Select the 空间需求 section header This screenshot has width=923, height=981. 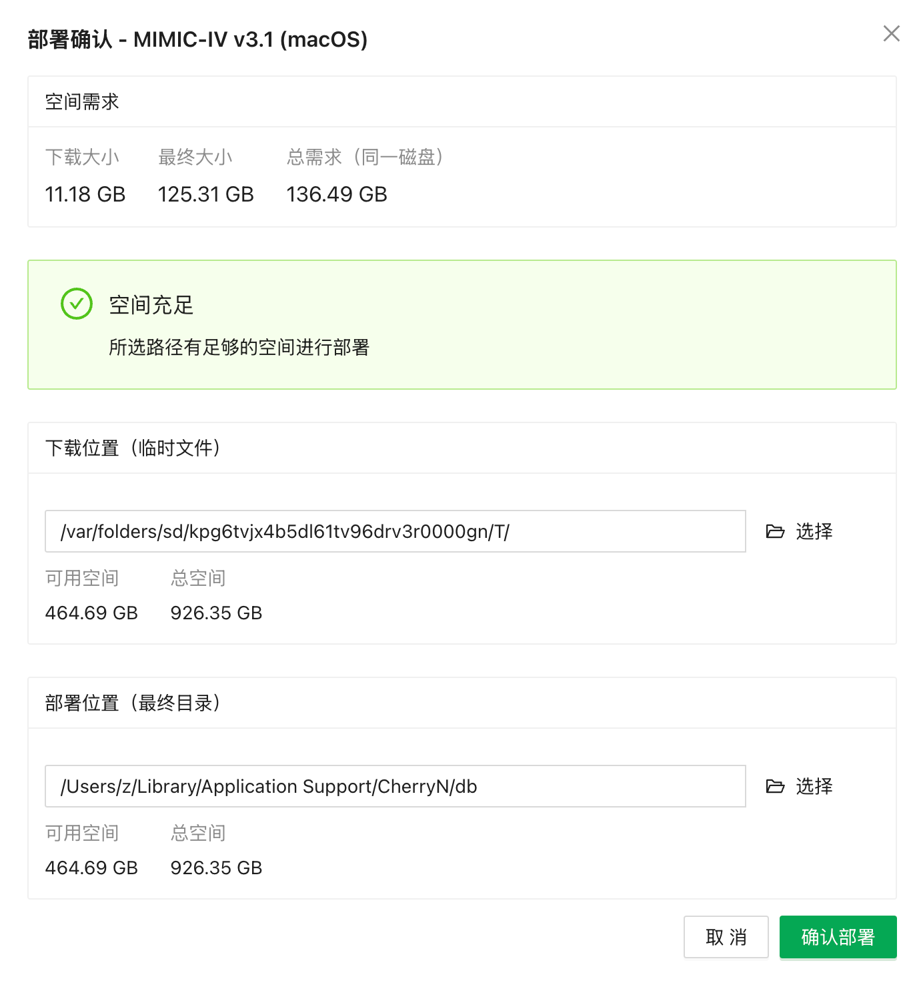click(x=82, y=102)
